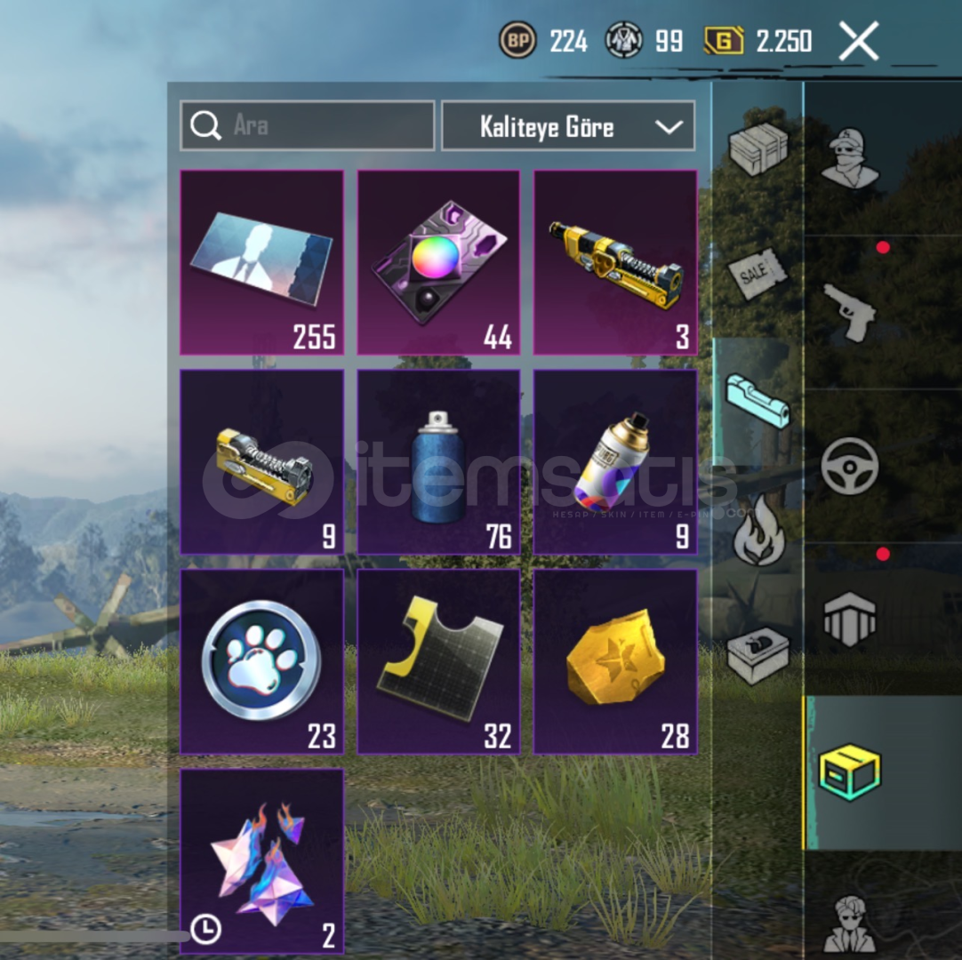Click the Ara search field
This screenshot has height=960, width=962.
pyautogui.click(x=308, y=125)
